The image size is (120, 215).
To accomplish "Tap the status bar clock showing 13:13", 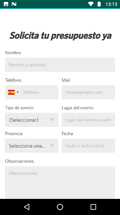I will pyautogui.click(x=111, y=4).
